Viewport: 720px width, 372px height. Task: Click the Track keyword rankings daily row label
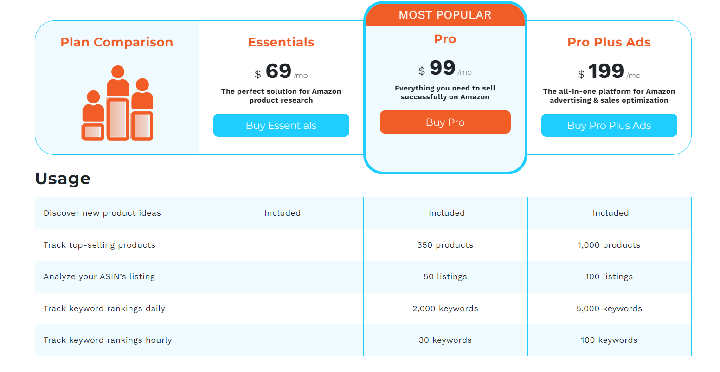click(104, 308)
